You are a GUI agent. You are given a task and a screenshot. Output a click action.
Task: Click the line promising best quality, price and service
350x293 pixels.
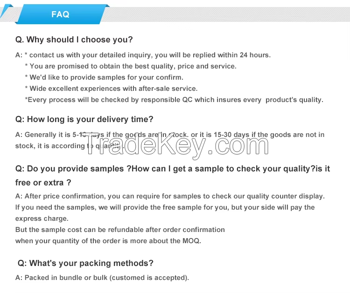coord(131,66)
